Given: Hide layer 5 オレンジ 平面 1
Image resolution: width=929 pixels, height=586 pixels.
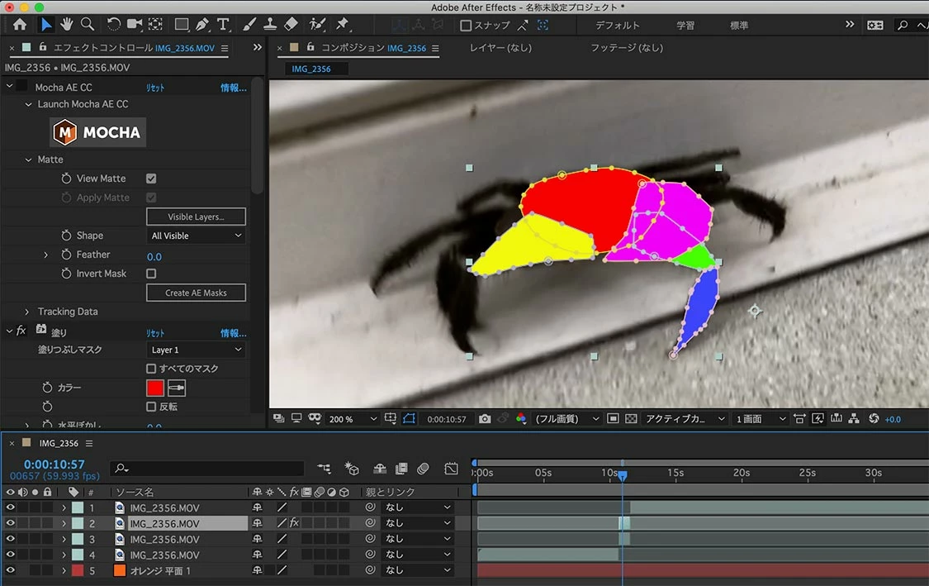Looking at the screenshot, I should pos(10,570).
